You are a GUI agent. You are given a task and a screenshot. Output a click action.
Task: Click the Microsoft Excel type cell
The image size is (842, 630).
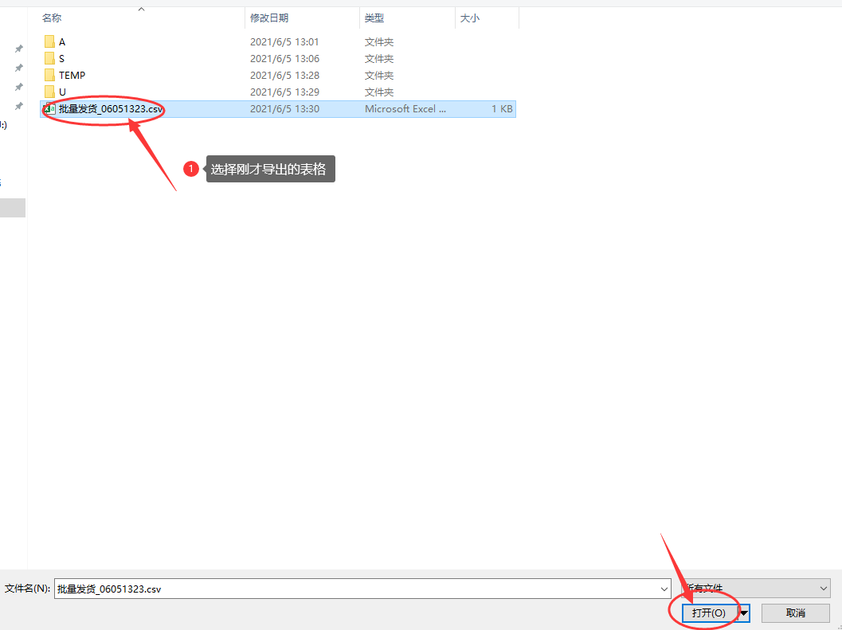(x=405, y=109)
